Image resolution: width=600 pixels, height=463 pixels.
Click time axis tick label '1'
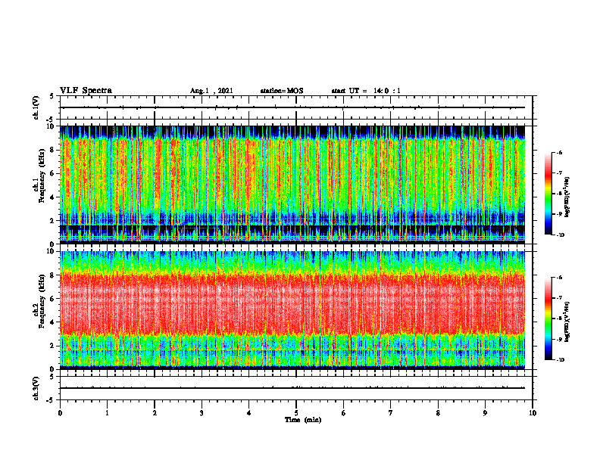(x=107, y=413)
